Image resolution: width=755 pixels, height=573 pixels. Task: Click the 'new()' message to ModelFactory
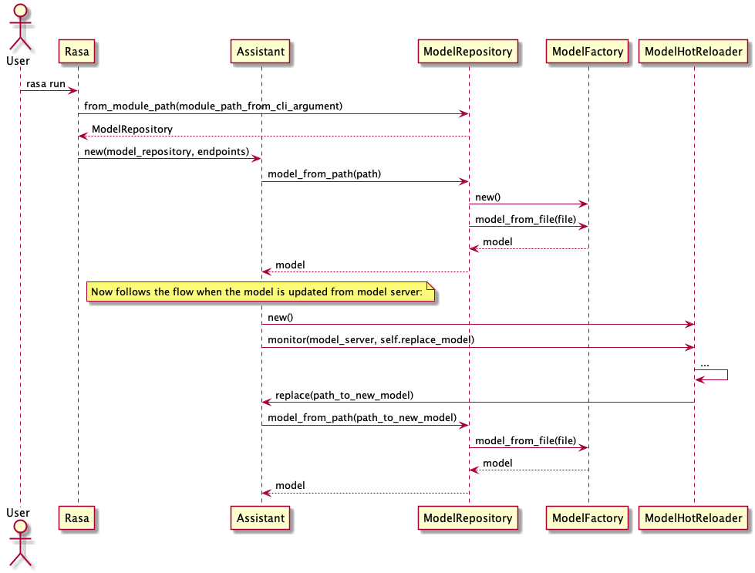pyautogui.click(x=487, y=197)
